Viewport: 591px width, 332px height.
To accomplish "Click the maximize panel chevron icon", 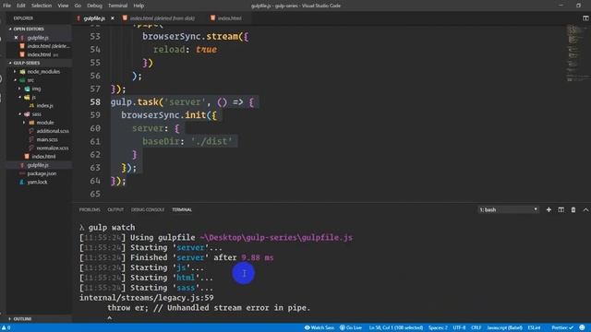I will [x=585, y=209].
